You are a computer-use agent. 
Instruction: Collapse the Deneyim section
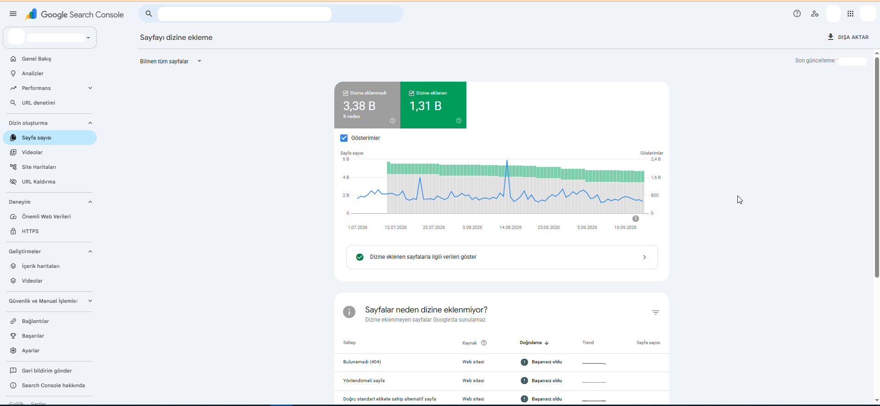(x=90, y=202)
